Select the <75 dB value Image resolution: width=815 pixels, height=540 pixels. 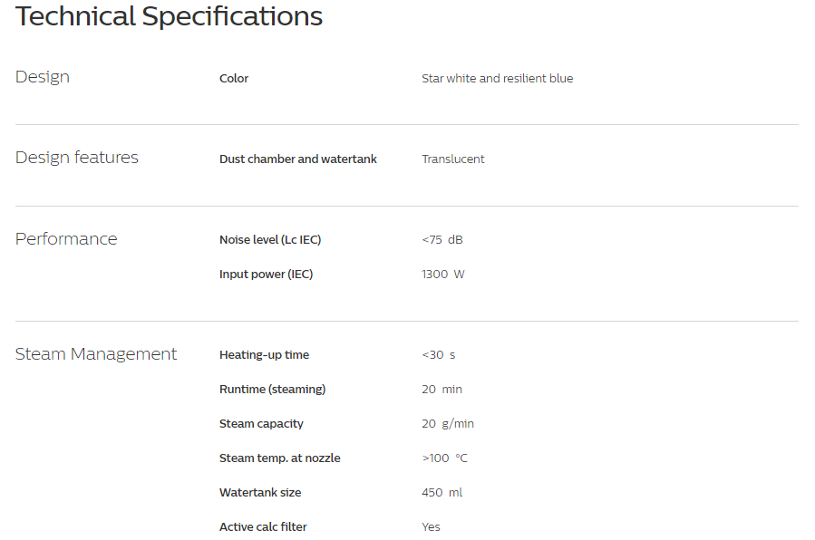click(442, 240)
